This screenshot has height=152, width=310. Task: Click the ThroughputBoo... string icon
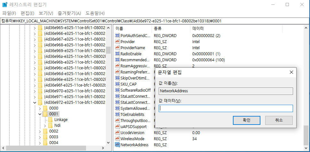click(x=117, y=120)
